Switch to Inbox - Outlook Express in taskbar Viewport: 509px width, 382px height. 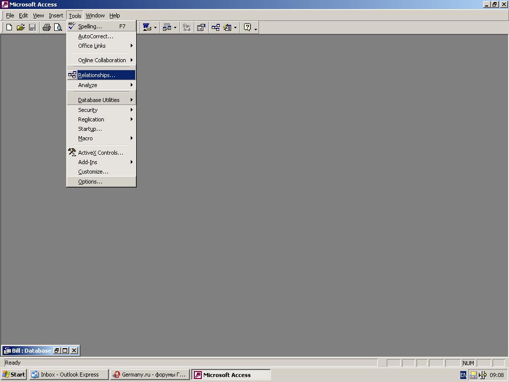(69, 375)
